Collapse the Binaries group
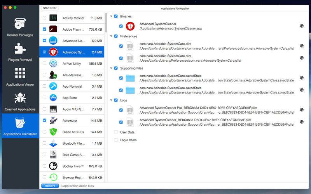The image size is (311, 194). [x=111, y=16]
